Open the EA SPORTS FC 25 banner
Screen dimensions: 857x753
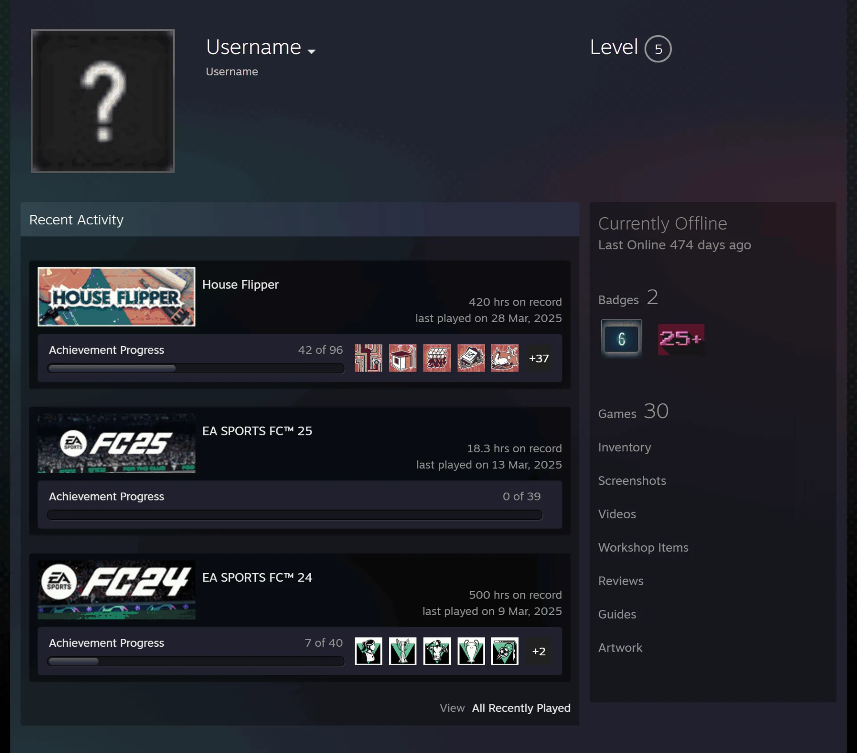point(116,443)
